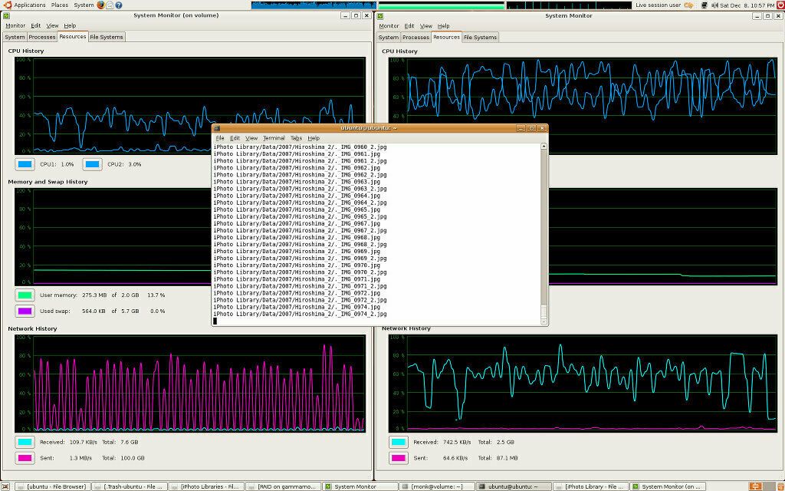Click the Show Desktop icon in bottom panel
This screenshot has width=785, height=491.
(x=6, y=486)
